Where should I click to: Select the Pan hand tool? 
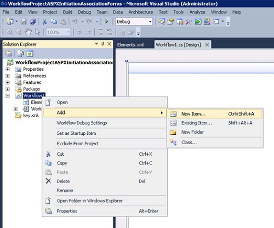click(x=28, y=32)
